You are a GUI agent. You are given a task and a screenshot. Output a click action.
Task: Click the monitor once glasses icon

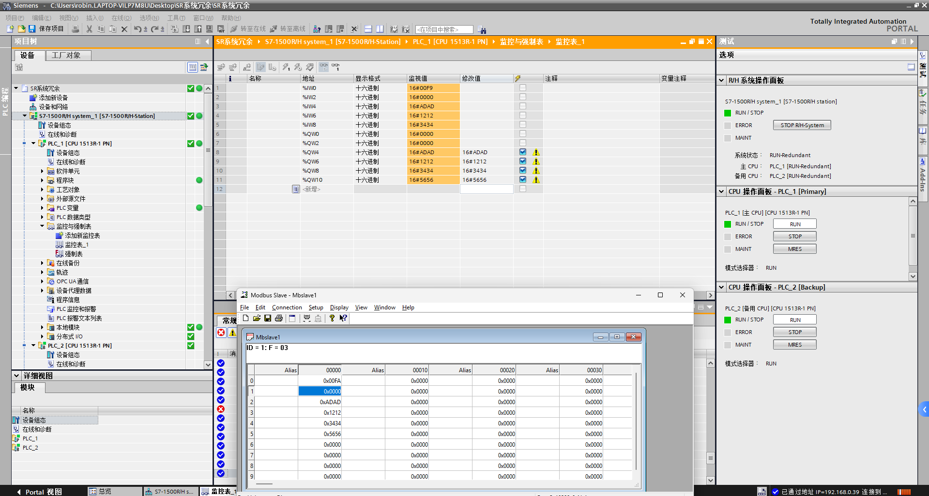click(x=335, y=67)
